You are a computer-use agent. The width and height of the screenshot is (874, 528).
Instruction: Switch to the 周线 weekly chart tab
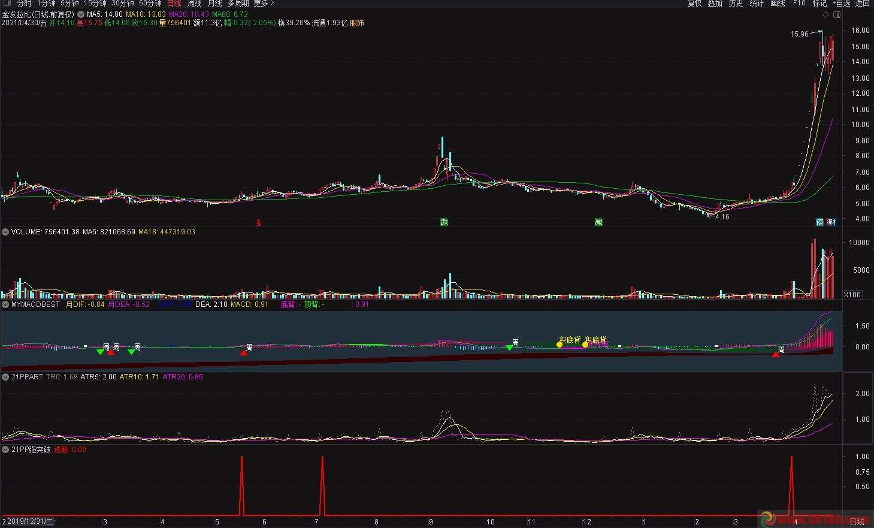194,4
